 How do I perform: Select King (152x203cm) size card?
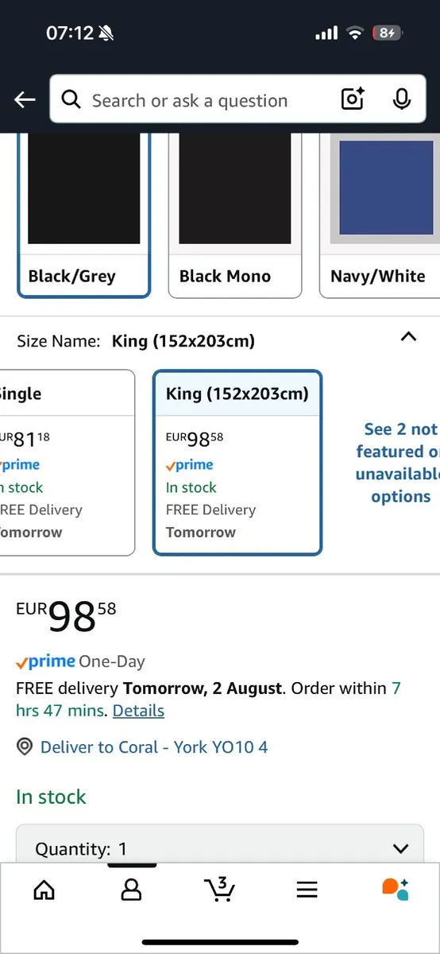tap(237, 462)
